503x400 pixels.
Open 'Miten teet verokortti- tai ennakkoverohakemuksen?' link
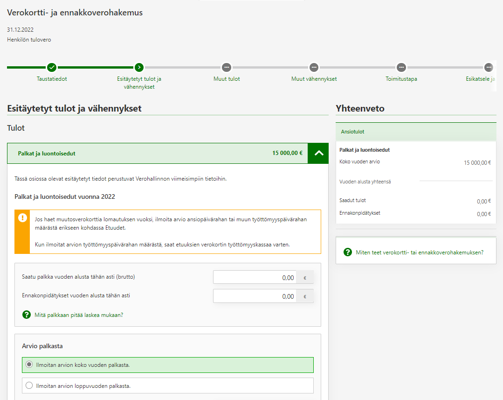click(x=420, y=253)
